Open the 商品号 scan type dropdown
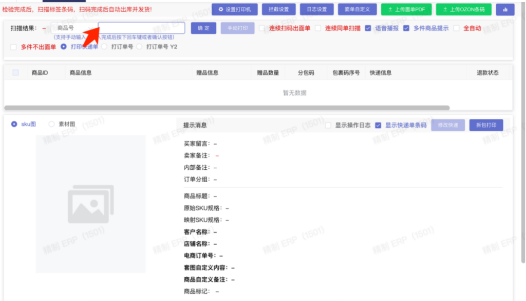Viewport: 526px width, 301px height. pos(72,28)
